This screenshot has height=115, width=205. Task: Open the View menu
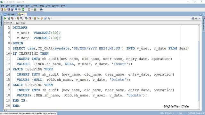pos(13,6)
